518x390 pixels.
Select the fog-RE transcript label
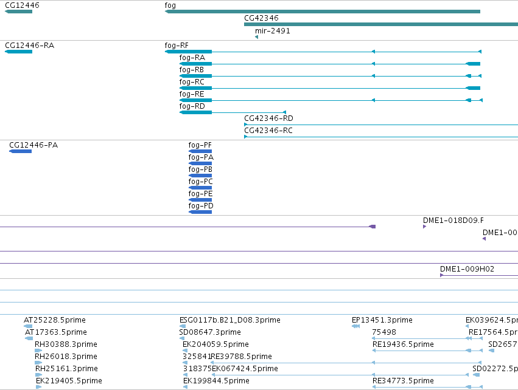(192, 94)
